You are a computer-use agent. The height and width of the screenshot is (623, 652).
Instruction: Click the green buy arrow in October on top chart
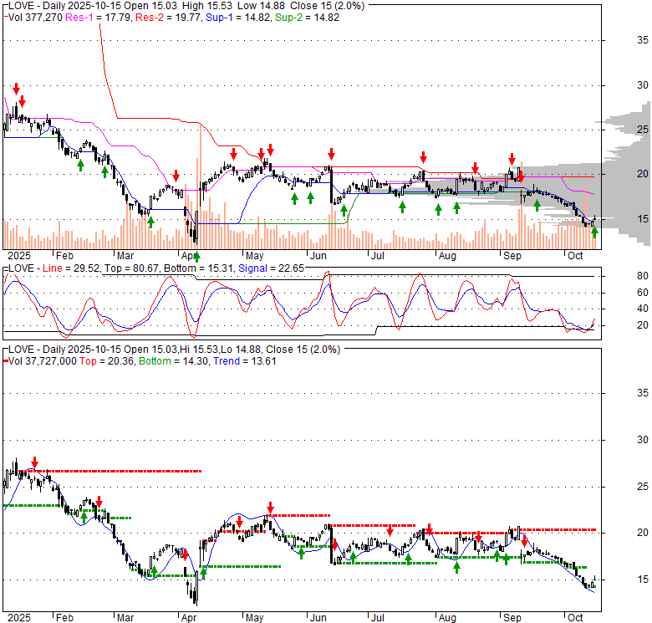(594, 232)
